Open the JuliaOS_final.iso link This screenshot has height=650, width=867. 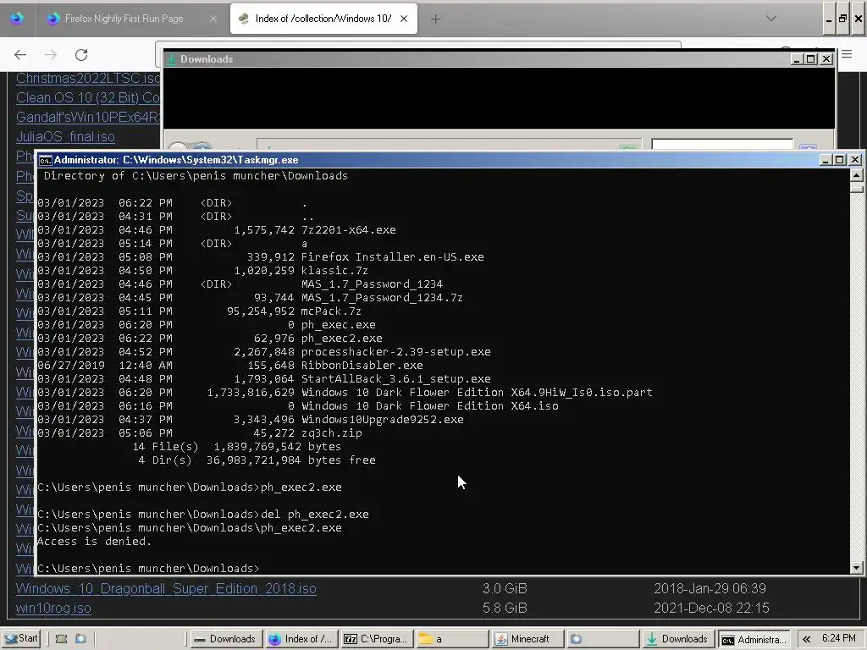[65, 136]
